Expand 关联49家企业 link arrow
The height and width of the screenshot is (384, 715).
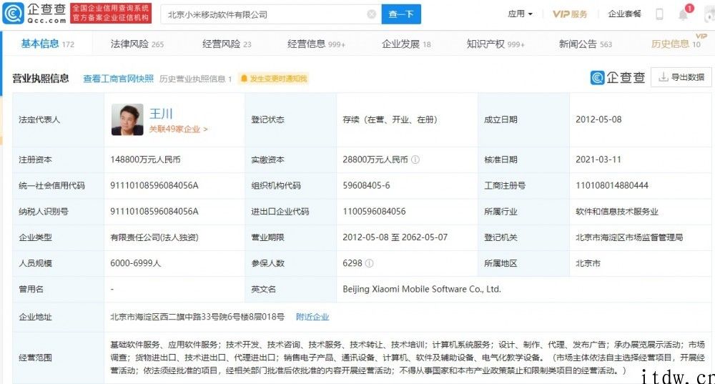206,129
